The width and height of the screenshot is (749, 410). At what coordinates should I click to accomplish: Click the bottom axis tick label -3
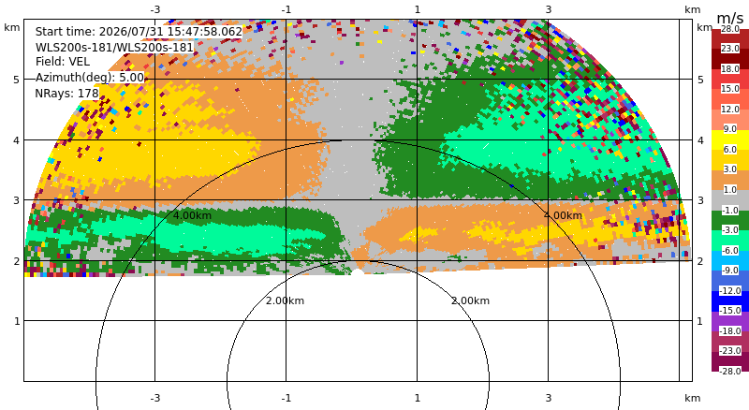pos(155,398)
